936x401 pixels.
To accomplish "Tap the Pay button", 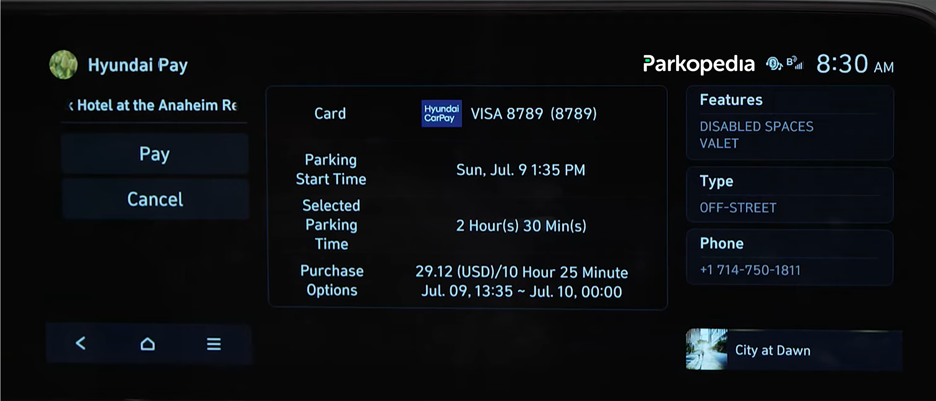I will tap(155, 154).
